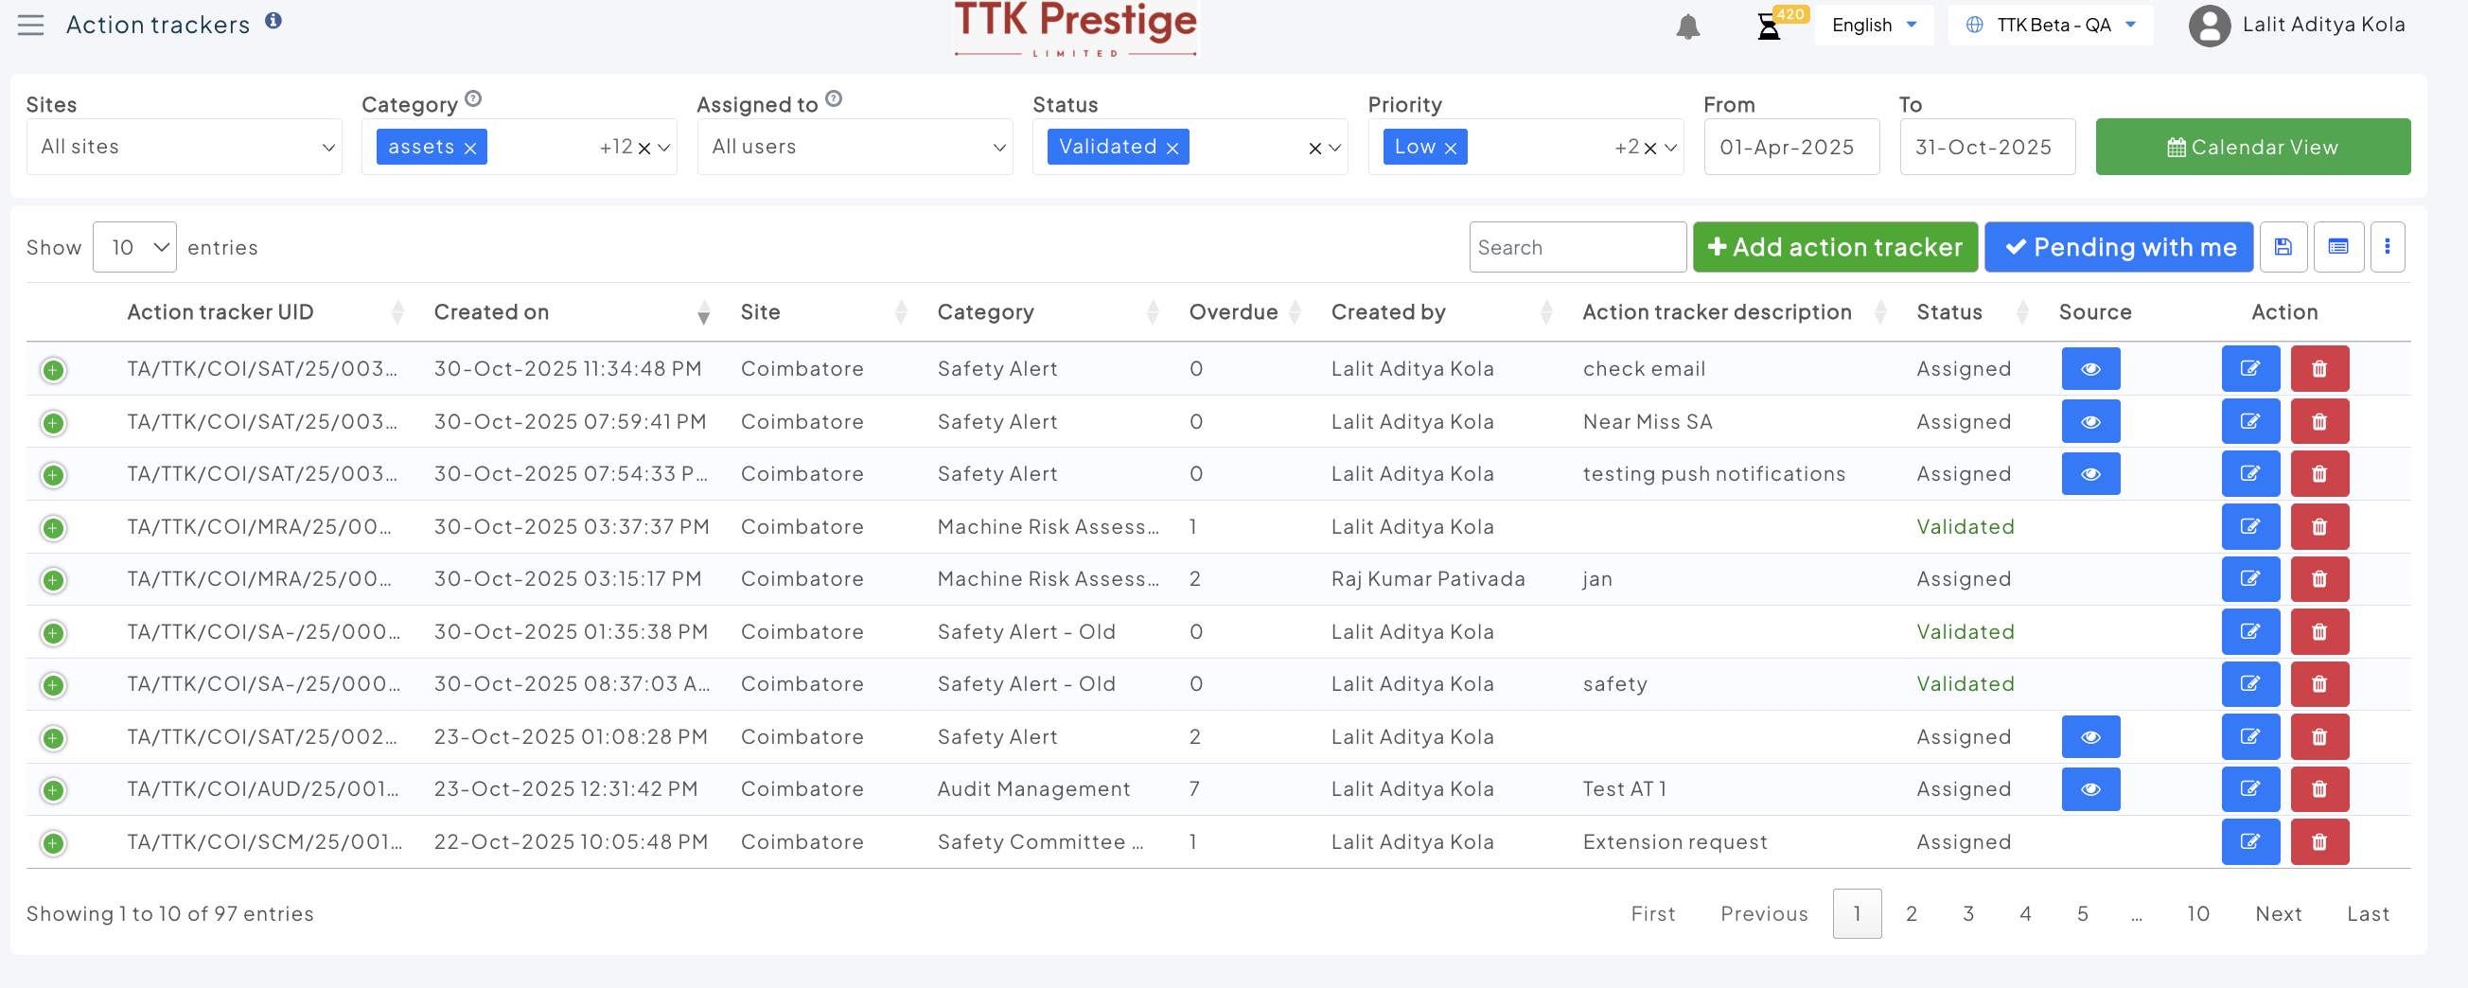Open the Assigned to users dropdown
The height and width of the screenshot is (988, 2468).
tap(854, 147)
